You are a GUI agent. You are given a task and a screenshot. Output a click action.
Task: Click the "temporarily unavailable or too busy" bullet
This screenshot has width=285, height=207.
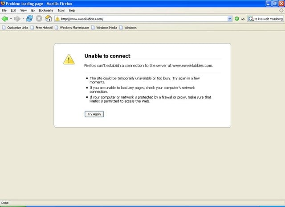pos(145,80)
